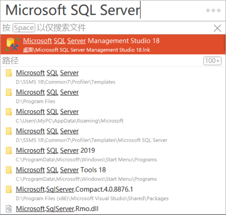Clear the search with the X icon

(217, 28)
